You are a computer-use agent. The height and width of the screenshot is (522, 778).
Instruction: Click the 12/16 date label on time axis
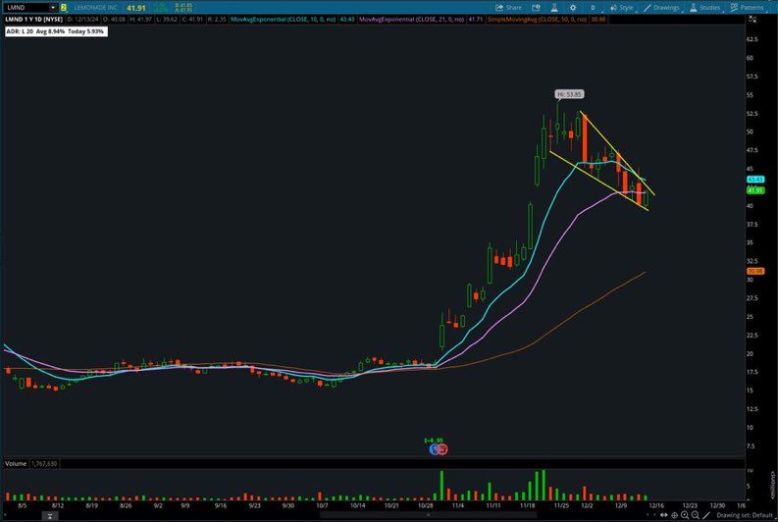(656, 505)
